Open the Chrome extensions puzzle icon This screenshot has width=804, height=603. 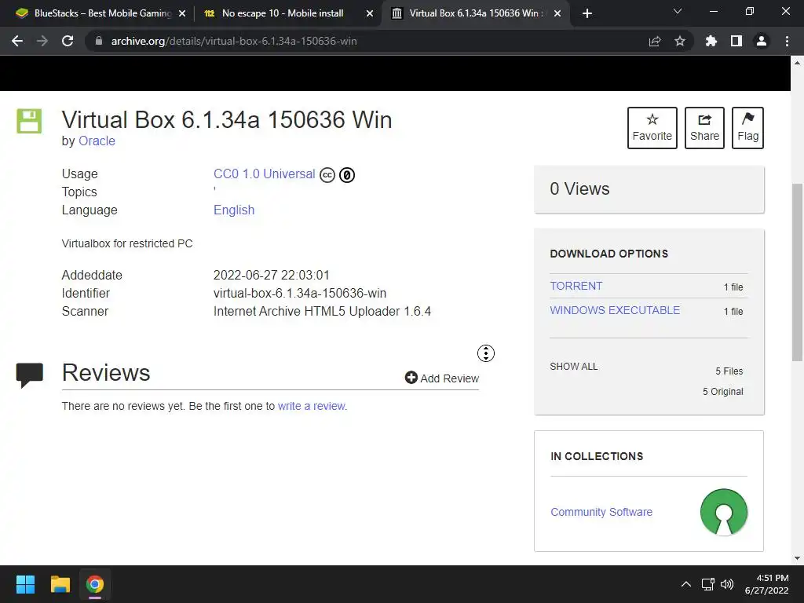point(711,41)
